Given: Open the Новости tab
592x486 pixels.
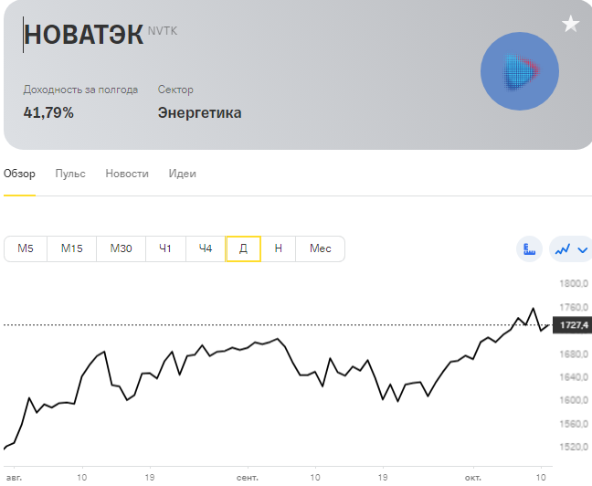Looking at the screenshot, I should pos(127,174).
